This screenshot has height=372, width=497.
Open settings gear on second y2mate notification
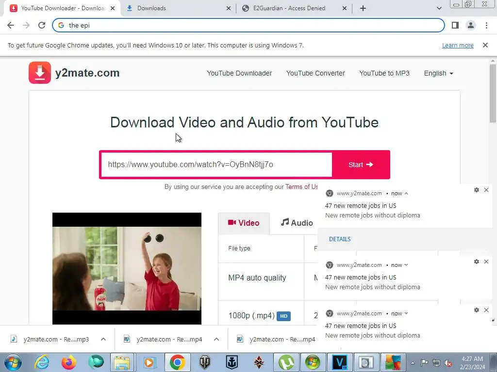point(477,262)
